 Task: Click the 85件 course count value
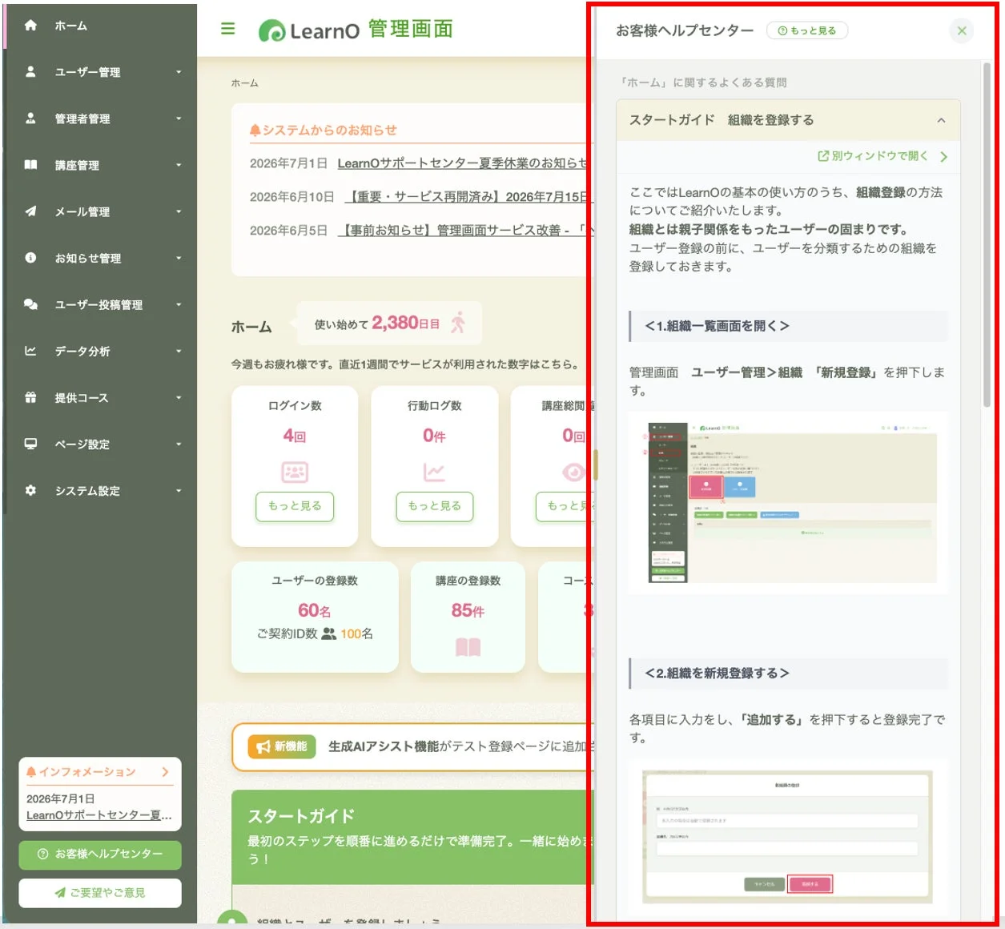[x=468, y=611]
